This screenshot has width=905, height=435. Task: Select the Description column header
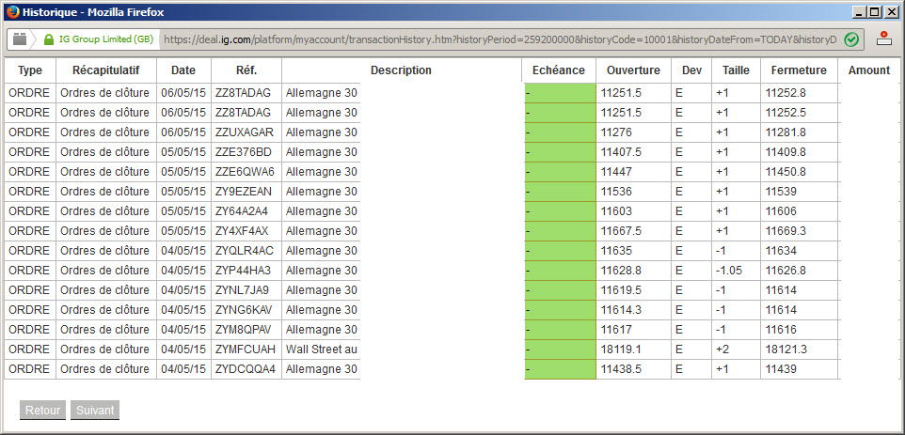click(401, 70)
